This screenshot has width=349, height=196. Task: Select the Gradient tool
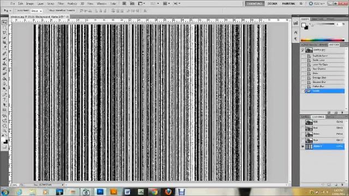click(4, 79)
